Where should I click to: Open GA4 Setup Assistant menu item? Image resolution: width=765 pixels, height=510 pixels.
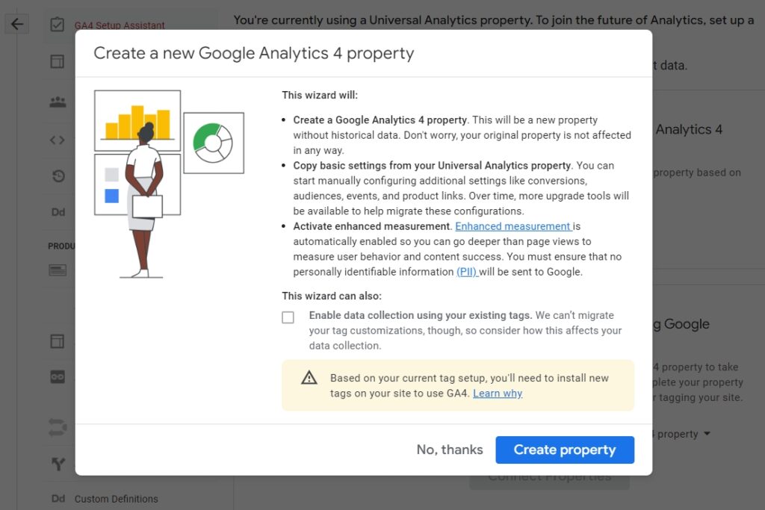pyautogui.click(x=120, y=25)
